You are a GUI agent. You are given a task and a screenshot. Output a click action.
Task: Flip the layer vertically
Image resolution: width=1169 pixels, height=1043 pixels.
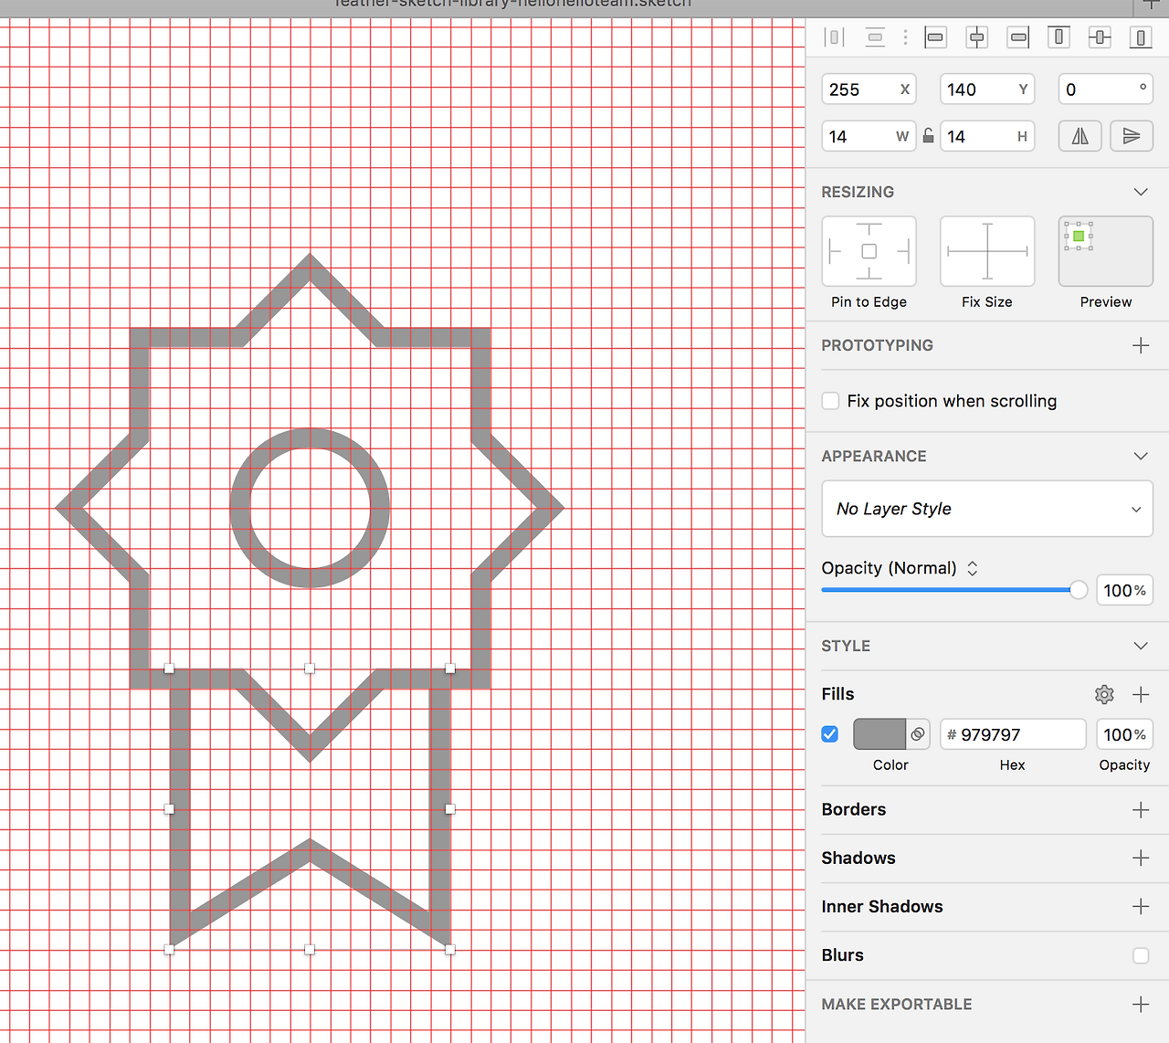tap(1132, 136)
